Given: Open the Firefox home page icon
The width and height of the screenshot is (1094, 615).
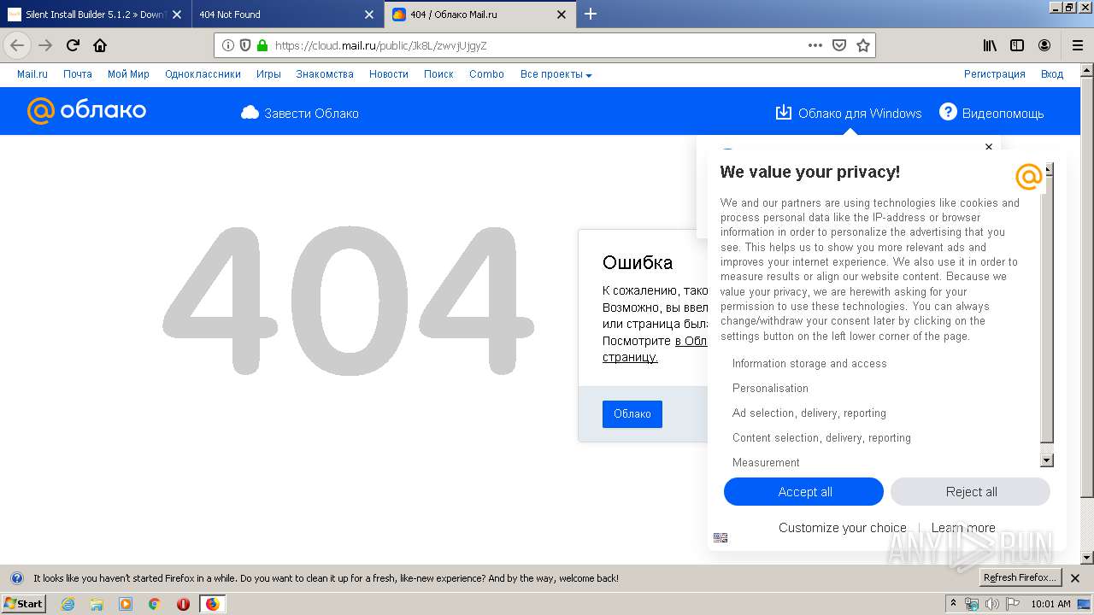Looking at the screenshot, I should point(100,45).
